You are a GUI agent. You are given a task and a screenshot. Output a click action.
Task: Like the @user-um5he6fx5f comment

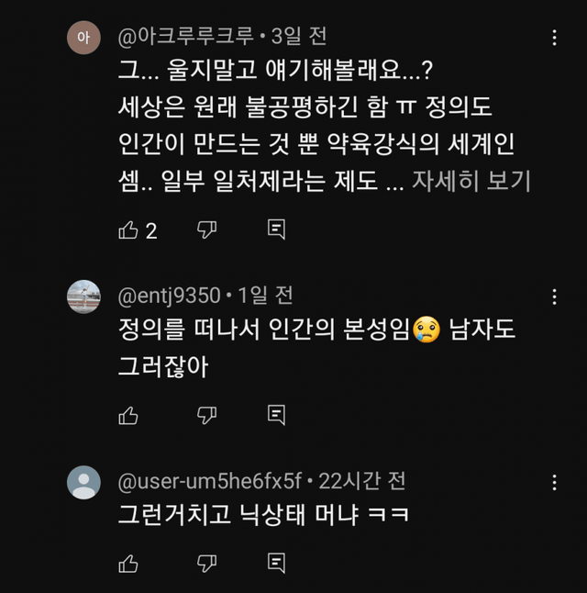tap(128, 563)
